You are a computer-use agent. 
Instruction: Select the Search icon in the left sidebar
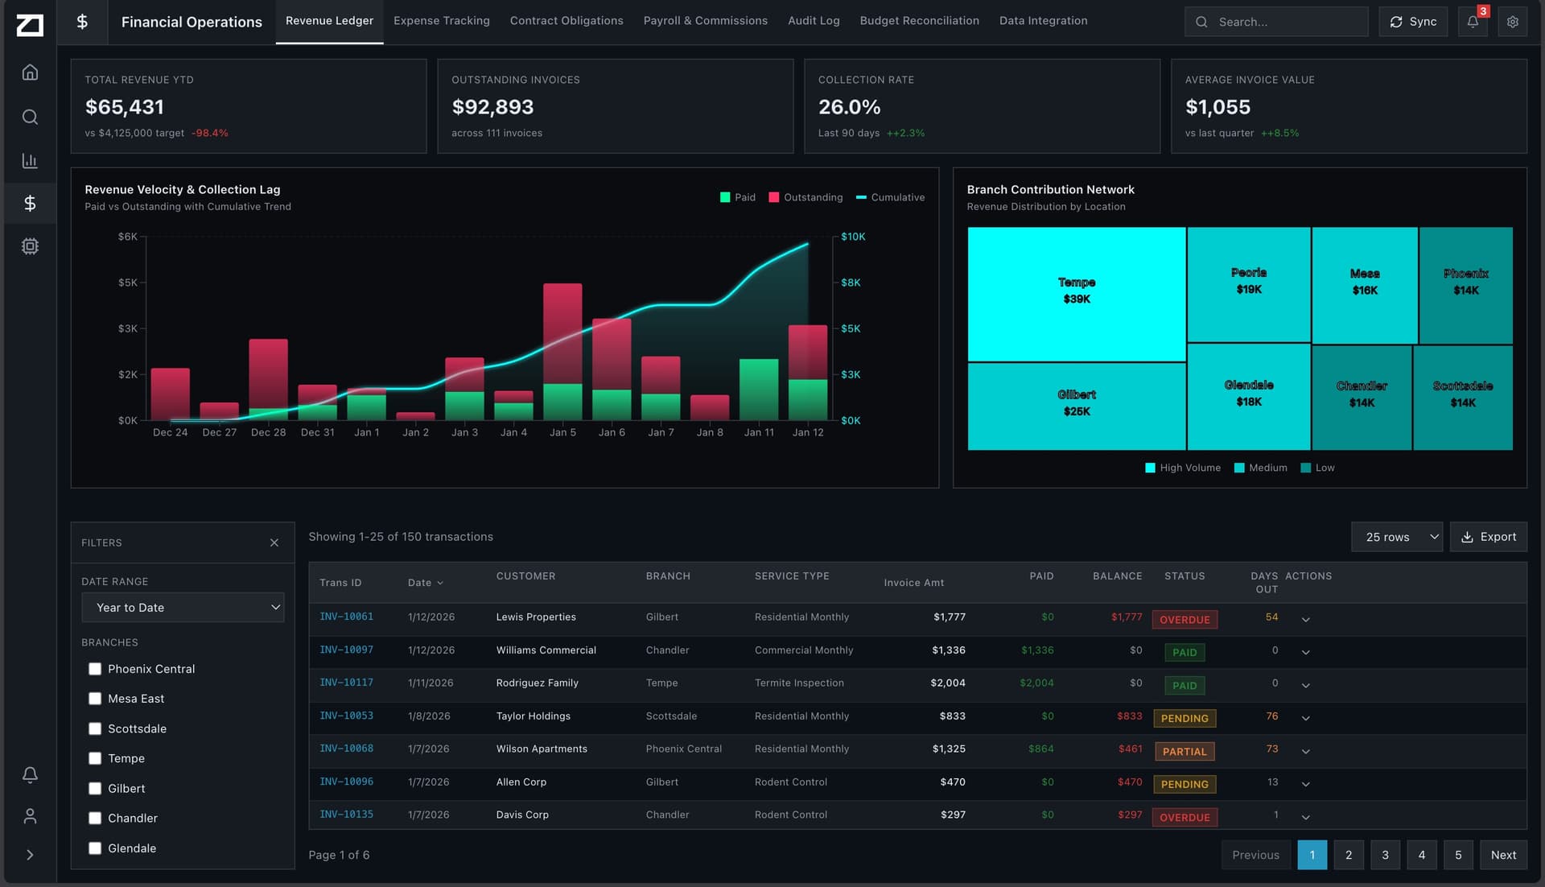(x=30, y=117)
